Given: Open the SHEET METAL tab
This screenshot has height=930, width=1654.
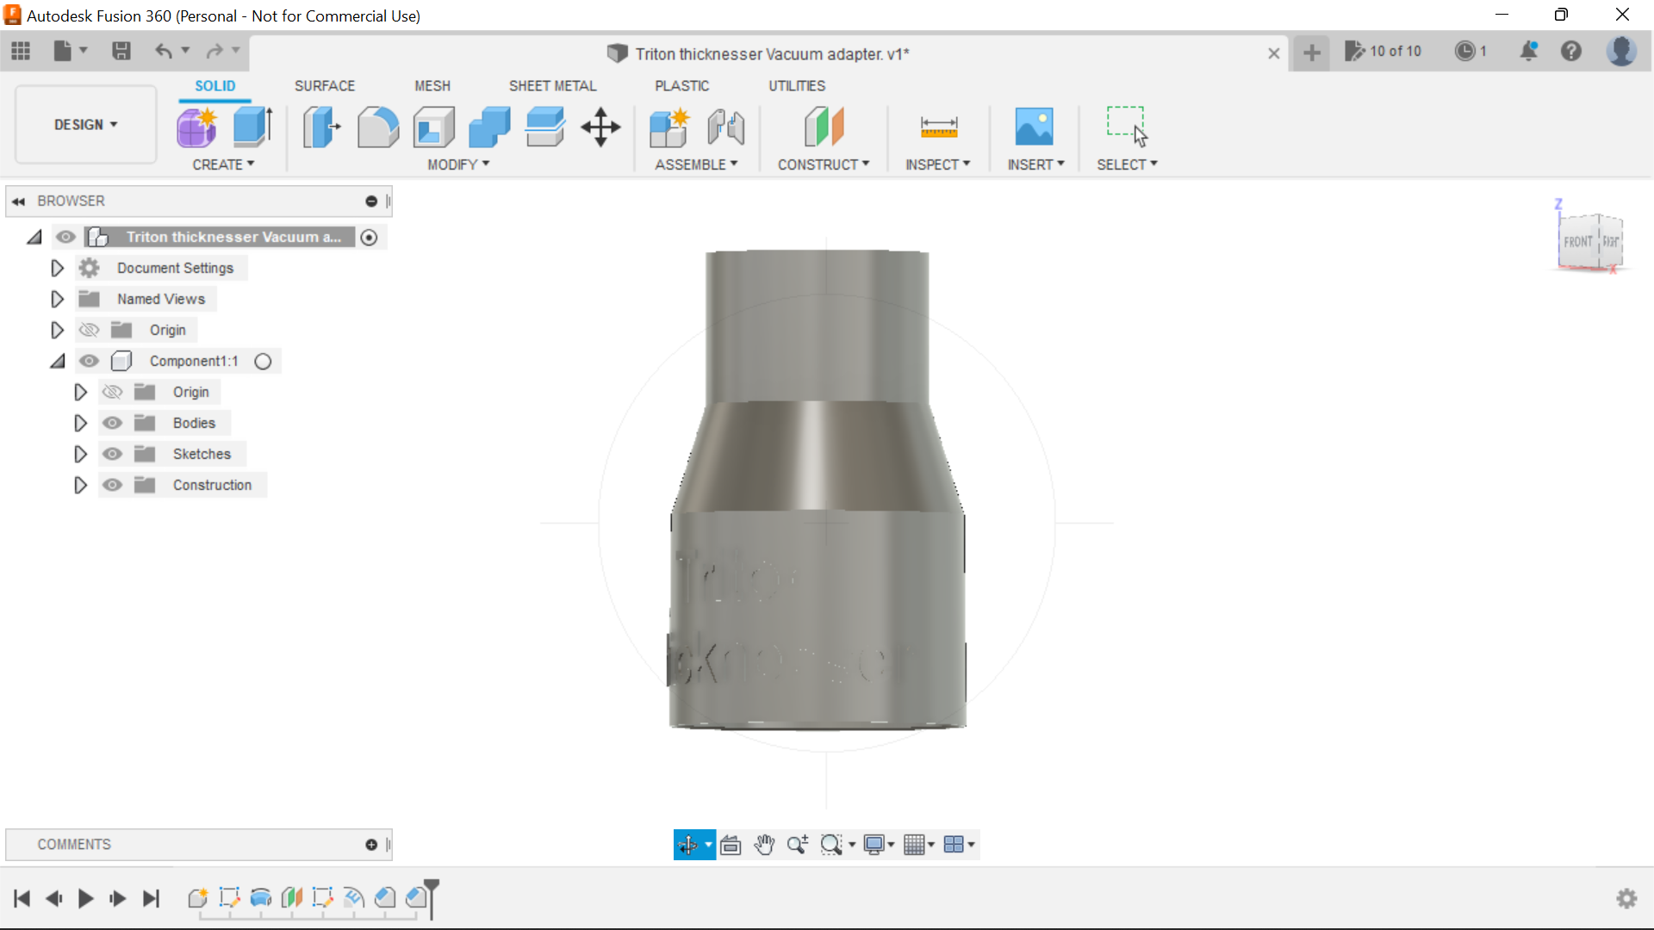Looking at the screenshot, I should [x=552, y=85].
